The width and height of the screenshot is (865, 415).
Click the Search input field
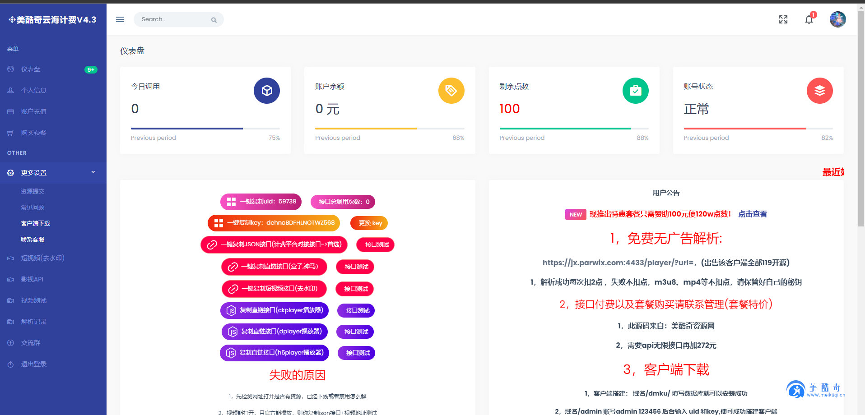(x=178, y=19)
